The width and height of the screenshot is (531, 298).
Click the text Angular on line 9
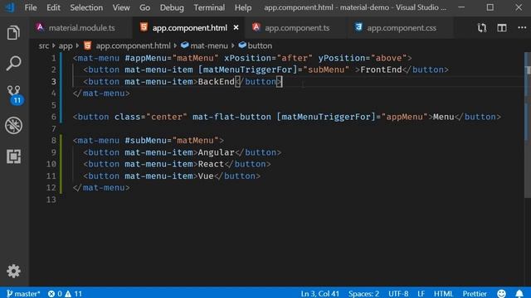216,152
